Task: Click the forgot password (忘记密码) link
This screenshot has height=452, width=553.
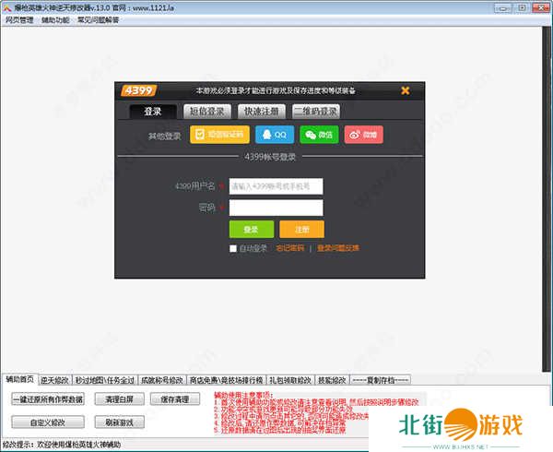Action: (289, 248)
